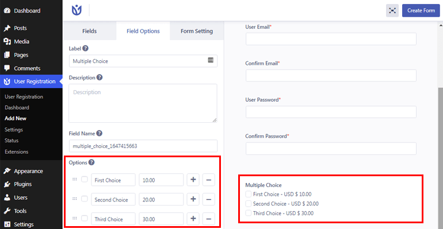
Task: Switch to the Fields tab
Action: (90, 31)
